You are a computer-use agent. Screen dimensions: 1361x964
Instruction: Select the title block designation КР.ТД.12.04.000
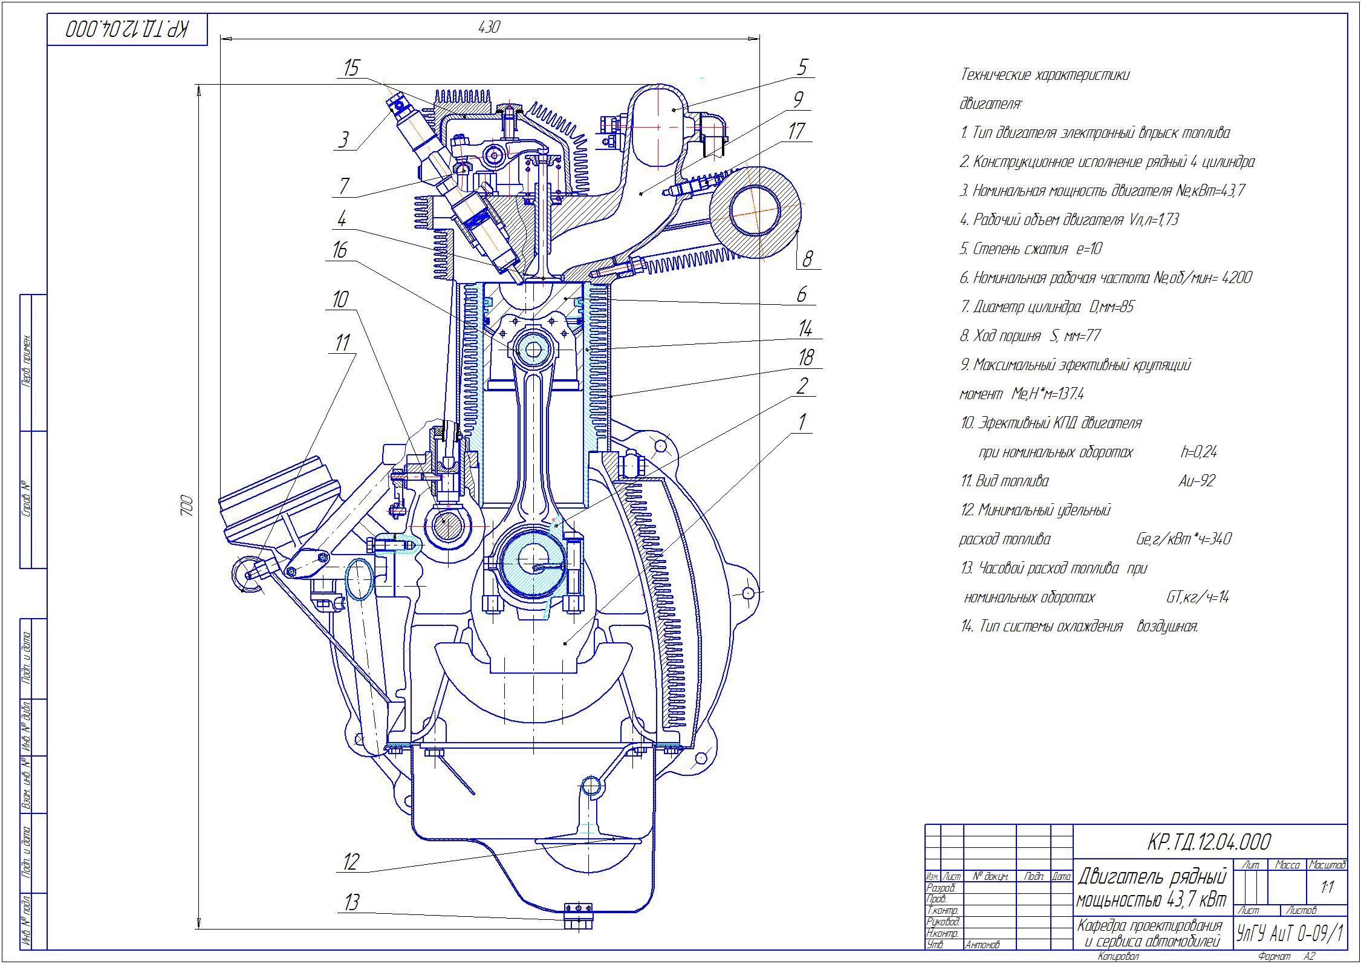click(x=1209, y=842)
